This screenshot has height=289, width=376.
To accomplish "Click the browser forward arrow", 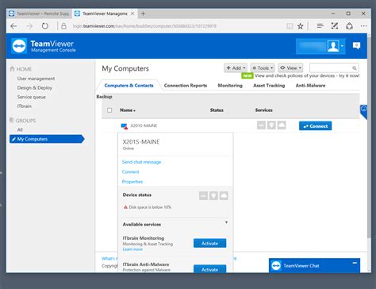I will point(29,26).
